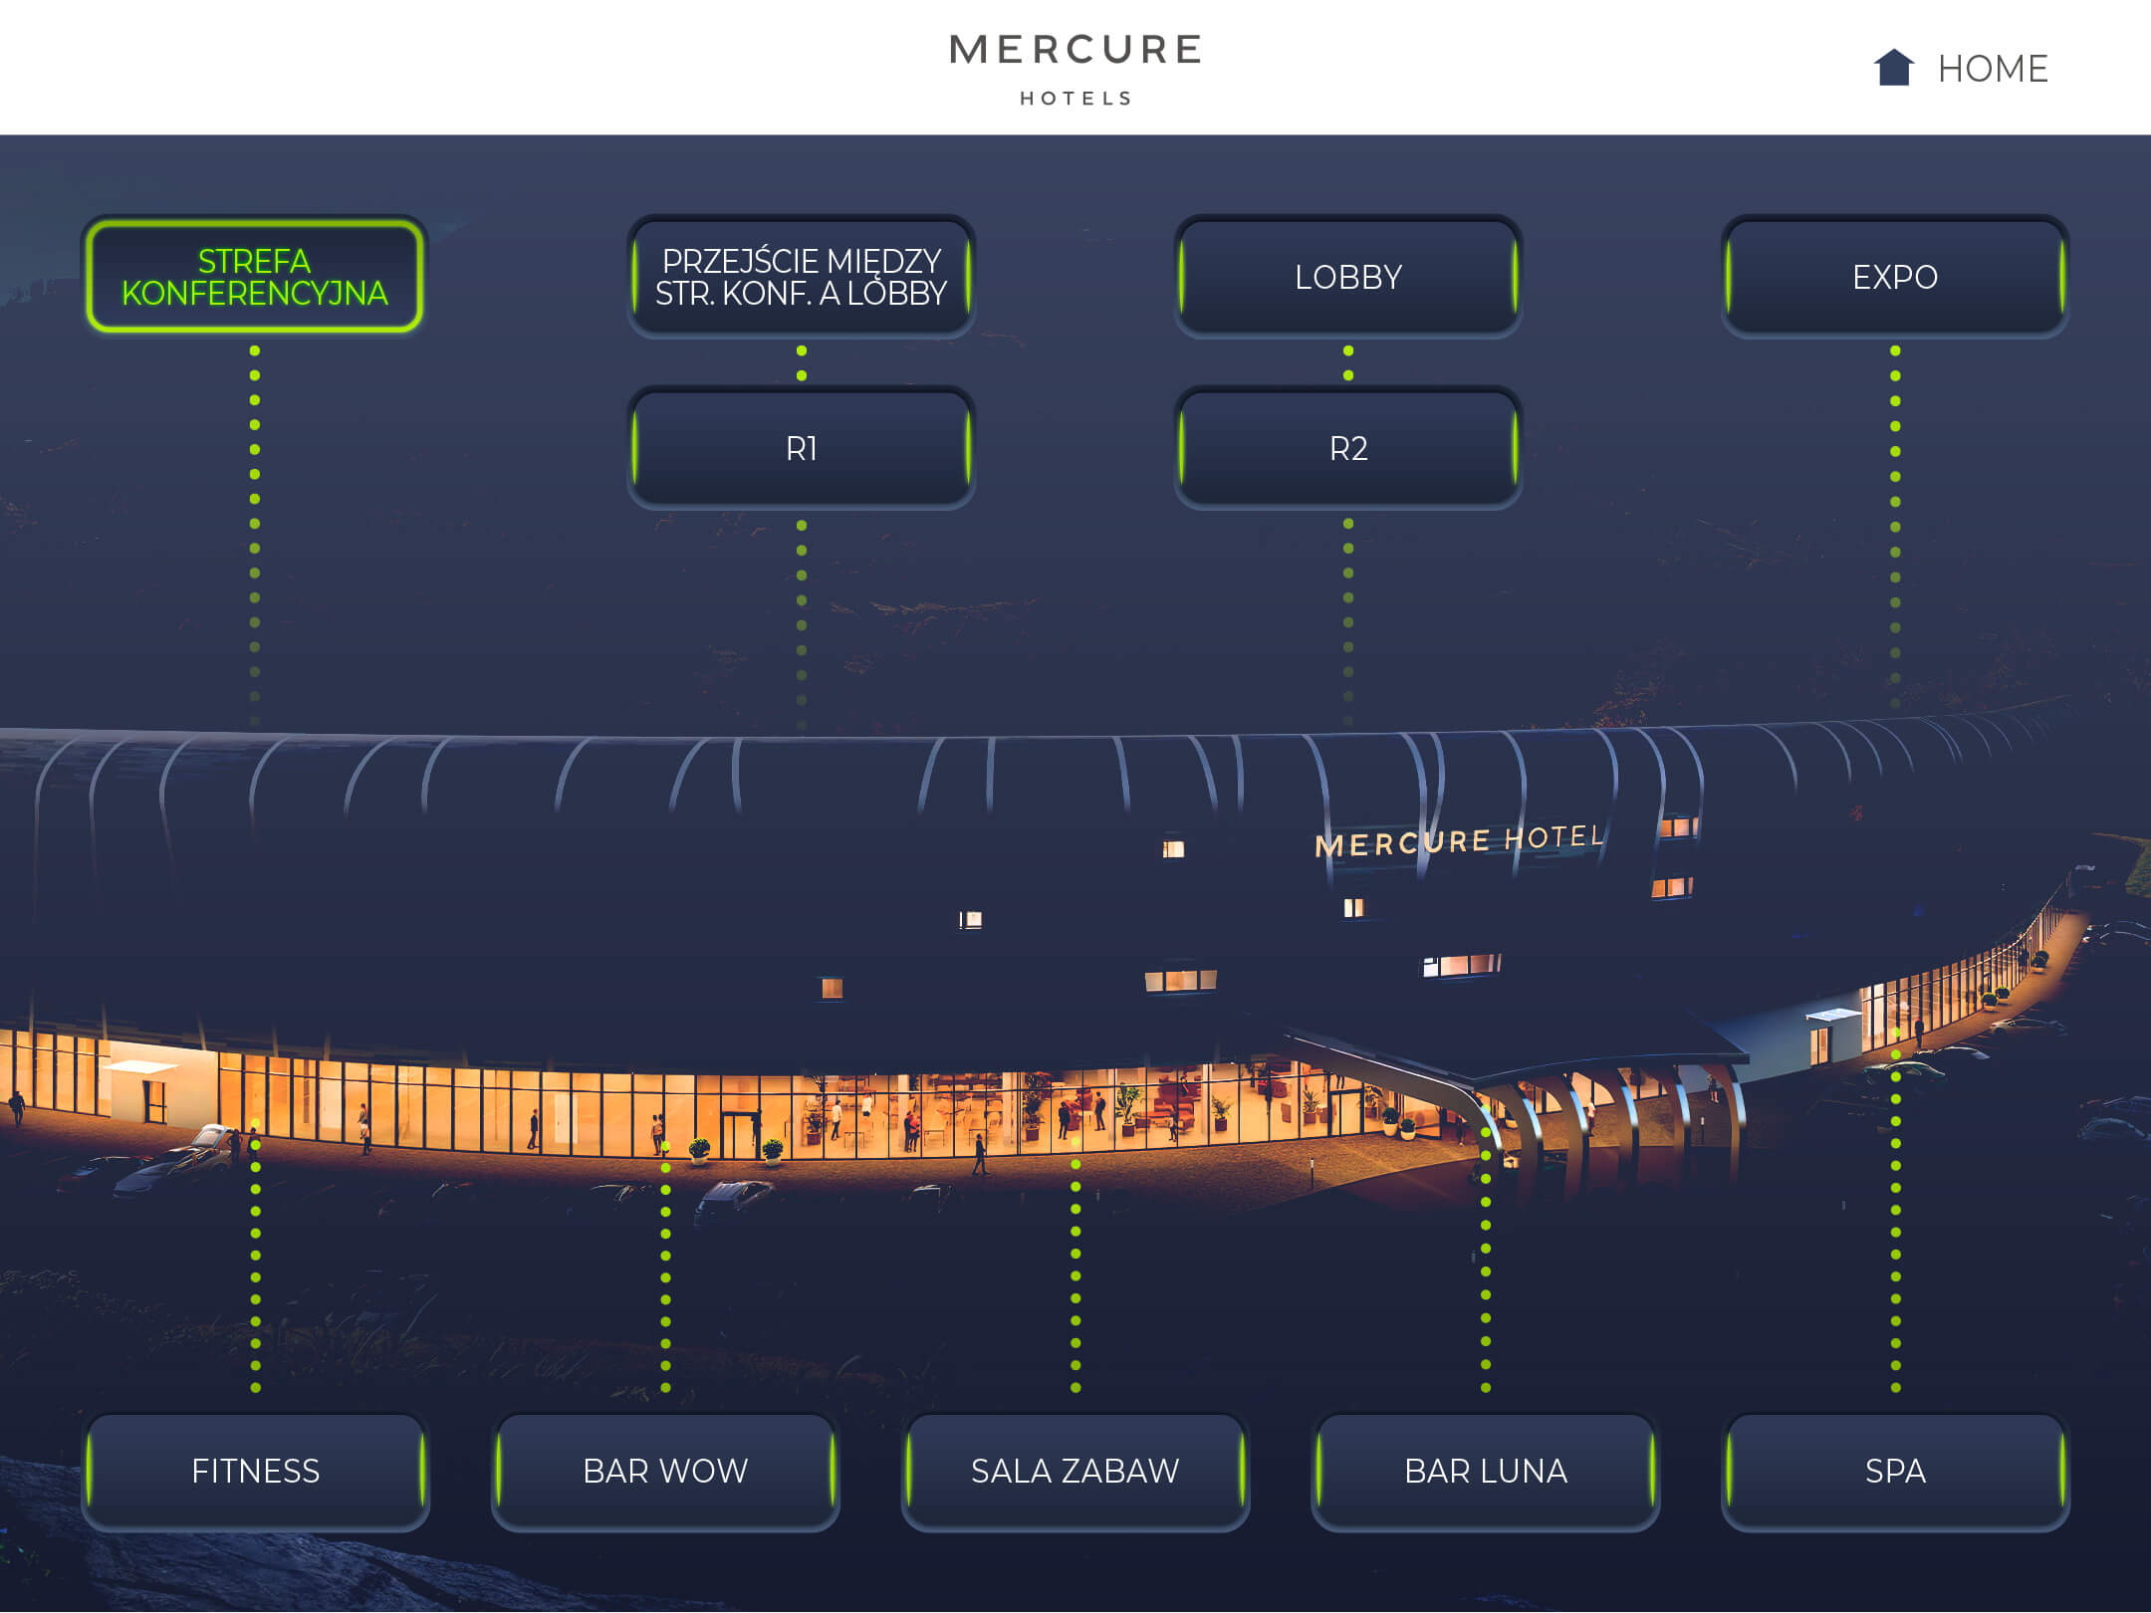The height and width of the screenshot is (1613, 2151).
Task: Select the BAR WOW button
Action: coord(665,1471)
